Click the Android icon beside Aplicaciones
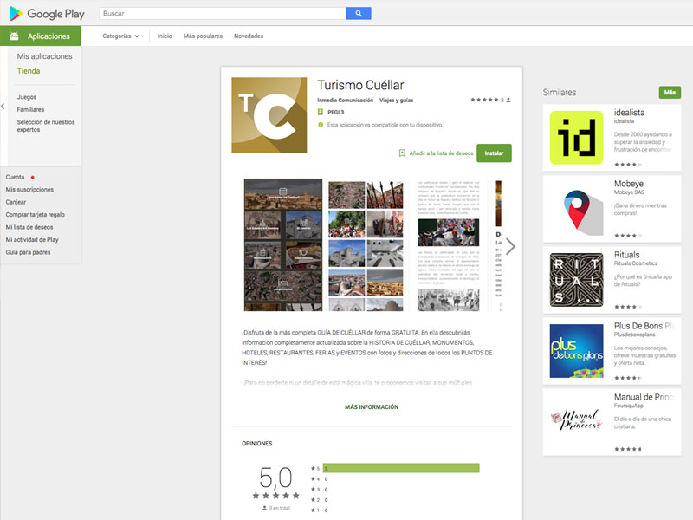 (14, 36)
